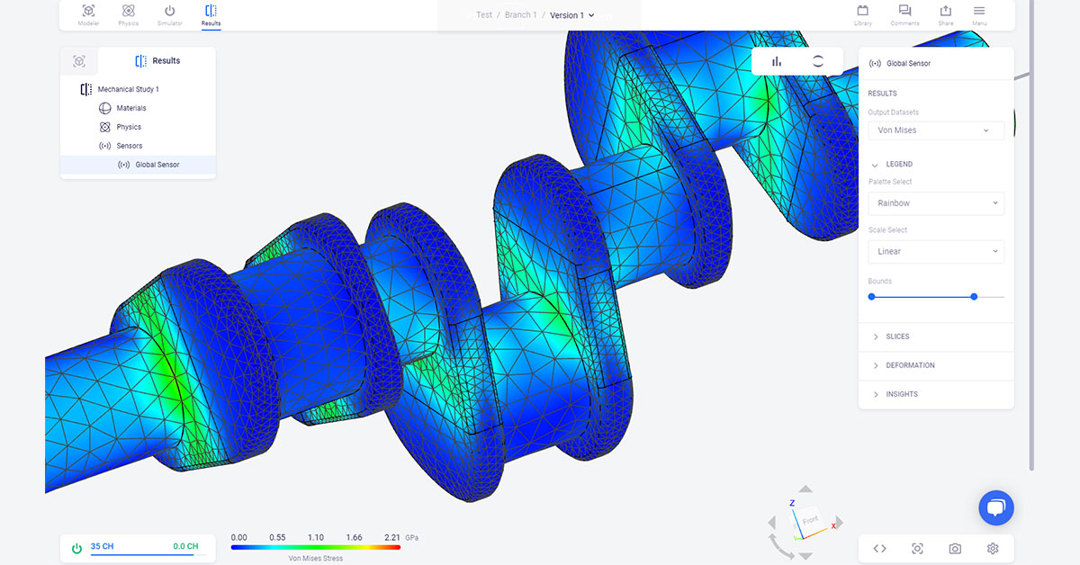Take a screenshot with the camera icon
The height and width of the screenshot is (565, 1080).
coord(954,548)
